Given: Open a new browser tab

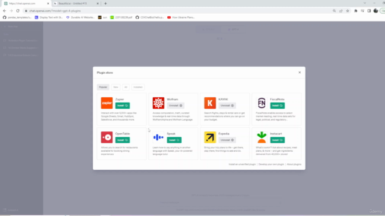Looking at the screenshot, I should [x=106, y=4].
